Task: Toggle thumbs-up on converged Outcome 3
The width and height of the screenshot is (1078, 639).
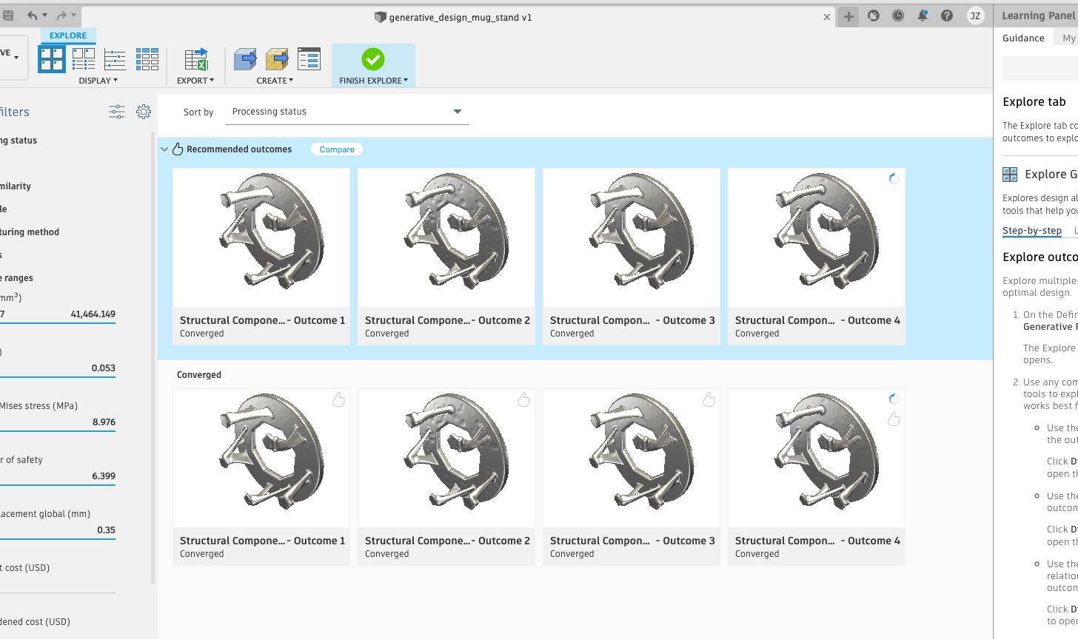Action: (x=709, y=399)
